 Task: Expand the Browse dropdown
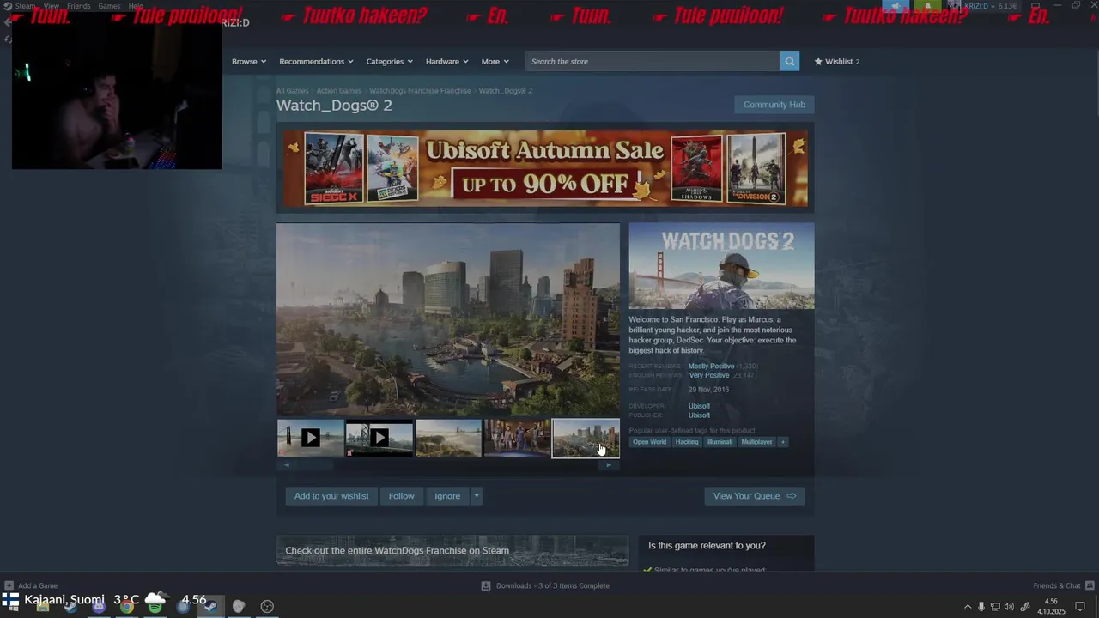tap(249, 61)
